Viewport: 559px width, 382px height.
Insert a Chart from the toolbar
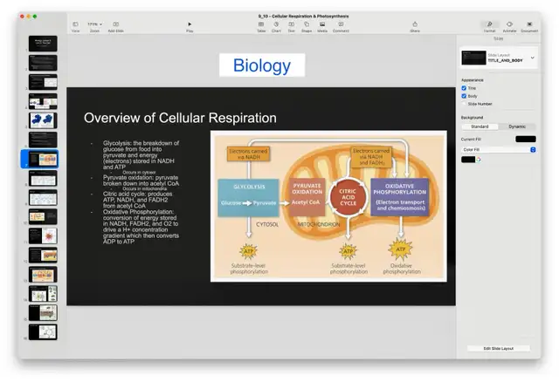coord(276,24)
